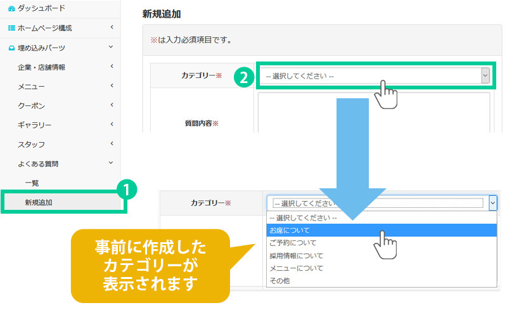Click the homepage structure list icon
507x317 pixels.
click(x=11, y=28)
